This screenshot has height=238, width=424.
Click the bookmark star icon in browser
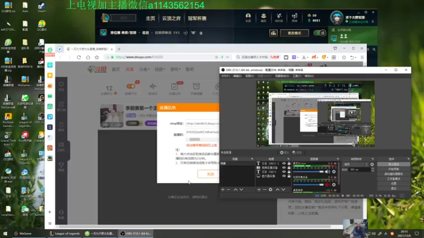(x=97, y=57)
